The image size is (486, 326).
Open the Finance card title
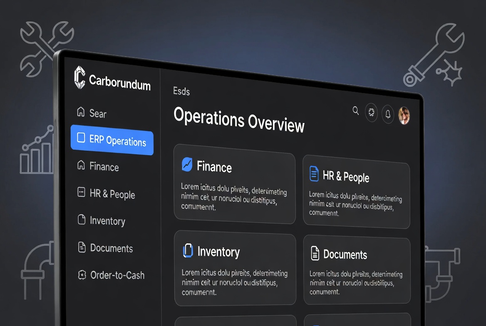[214, 167]
